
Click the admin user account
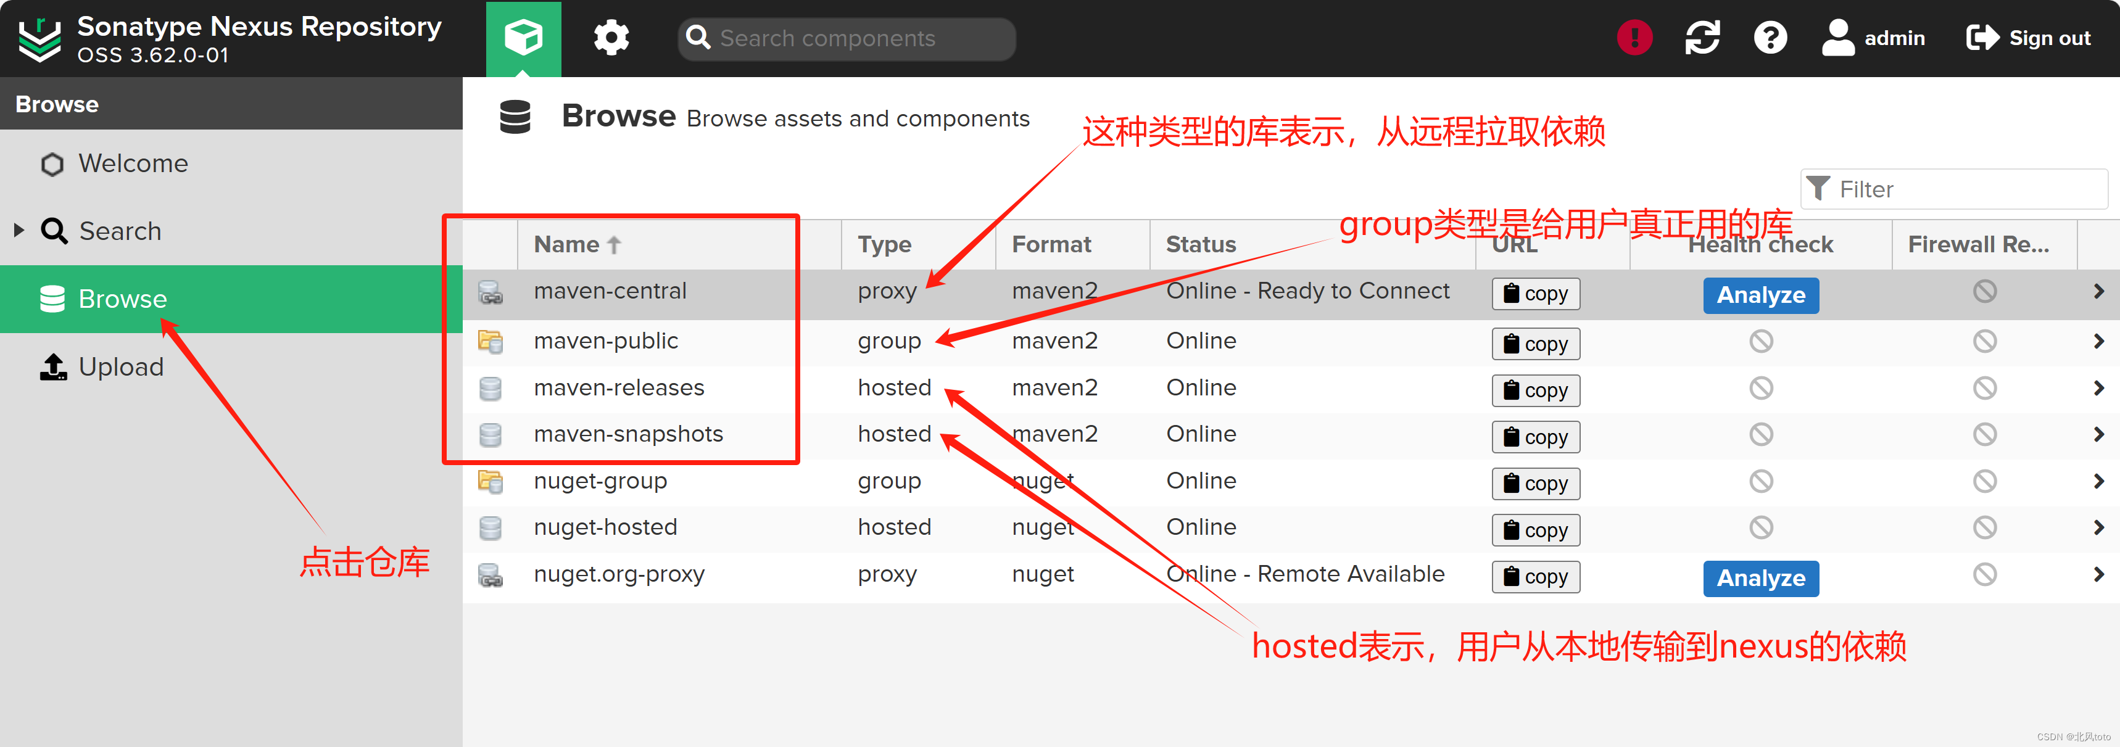coord(1873,38)
